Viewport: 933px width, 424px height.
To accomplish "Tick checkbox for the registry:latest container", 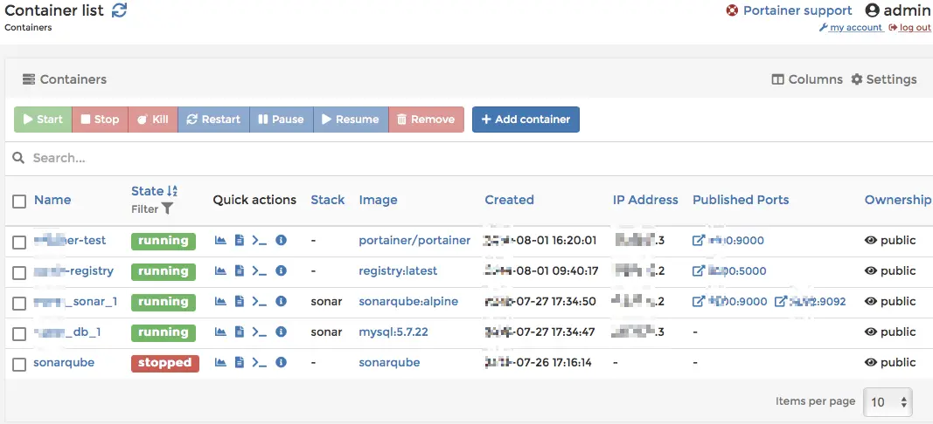I will pos(19,272).
